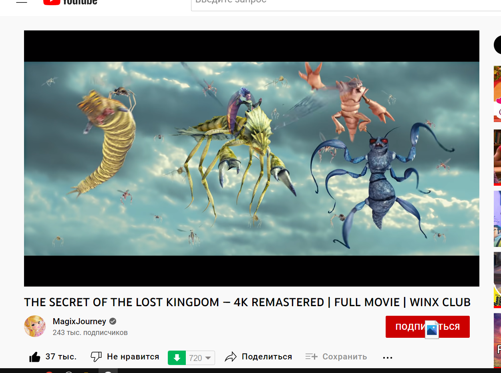Viewport: 501px width, 373px height.
Task: Open the 720 quality dropdown
Action: [200, 358]
